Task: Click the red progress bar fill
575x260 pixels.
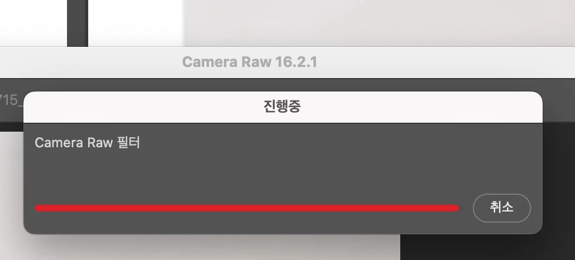Action: point(247,208)
